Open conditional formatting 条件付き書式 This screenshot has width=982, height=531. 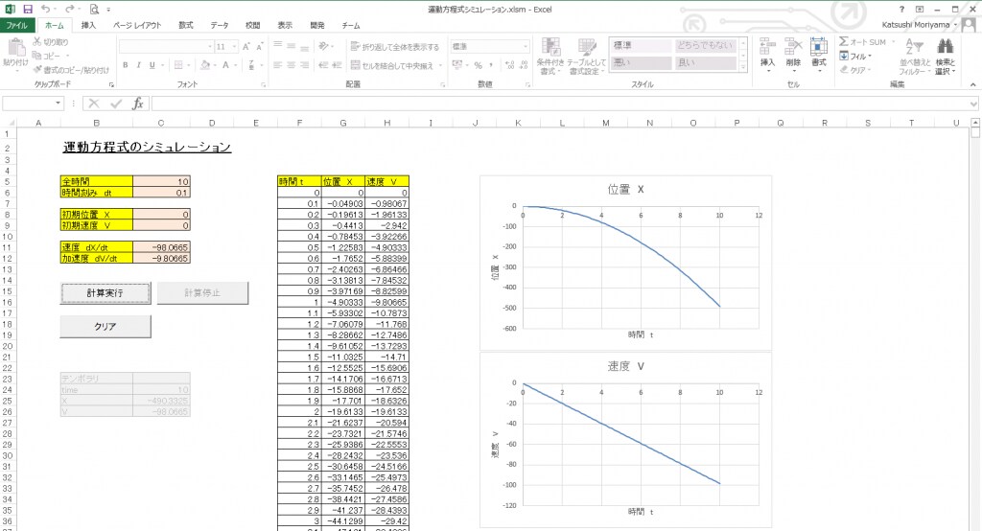(550, 57)
